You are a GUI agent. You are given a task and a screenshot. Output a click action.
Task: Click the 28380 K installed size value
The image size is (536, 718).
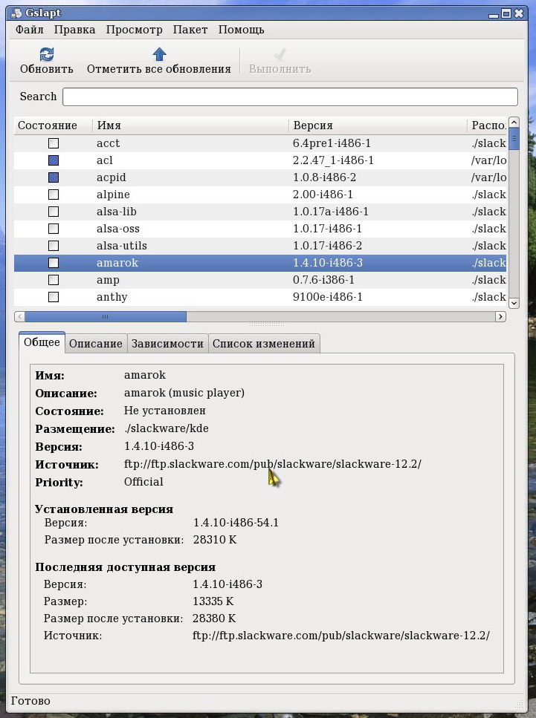tap(214, 619)
